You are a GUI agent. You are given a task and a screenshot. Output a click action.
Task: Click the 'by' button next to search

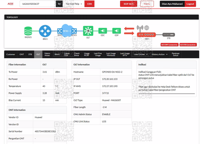click(59, 4)
